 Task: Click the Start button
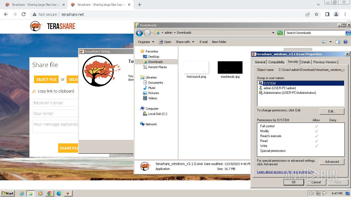coord(7,193)
